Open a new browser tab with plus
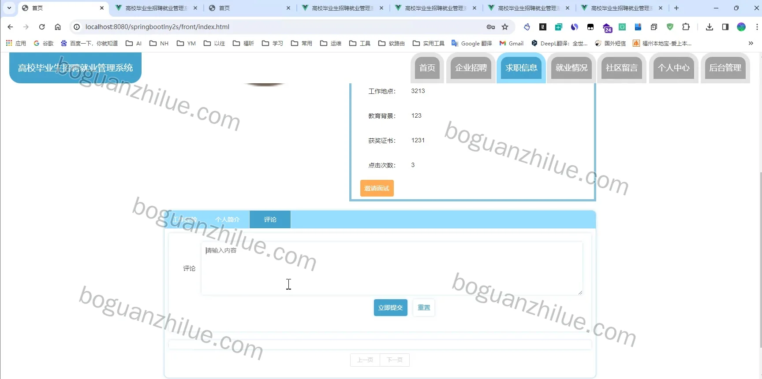The width and height of the screenshot is (762, 379). click(676, 8)
